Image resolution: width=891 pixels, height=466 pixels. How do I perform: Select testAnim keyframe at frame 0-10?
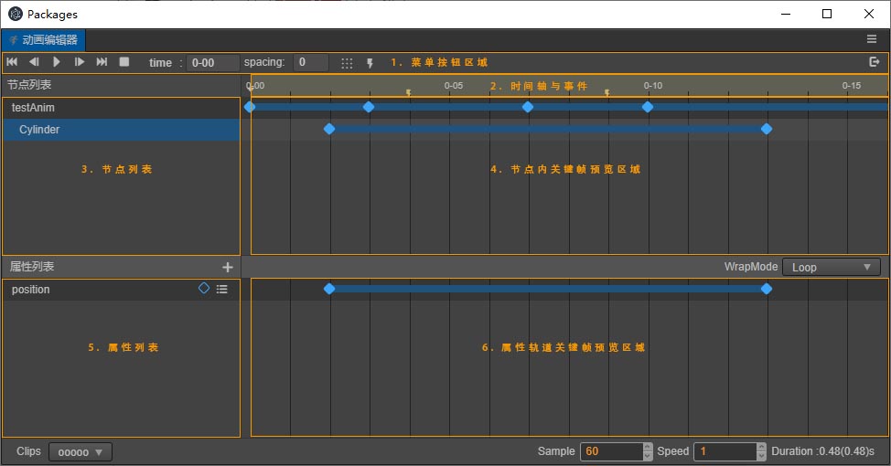[x=648, y=107]
